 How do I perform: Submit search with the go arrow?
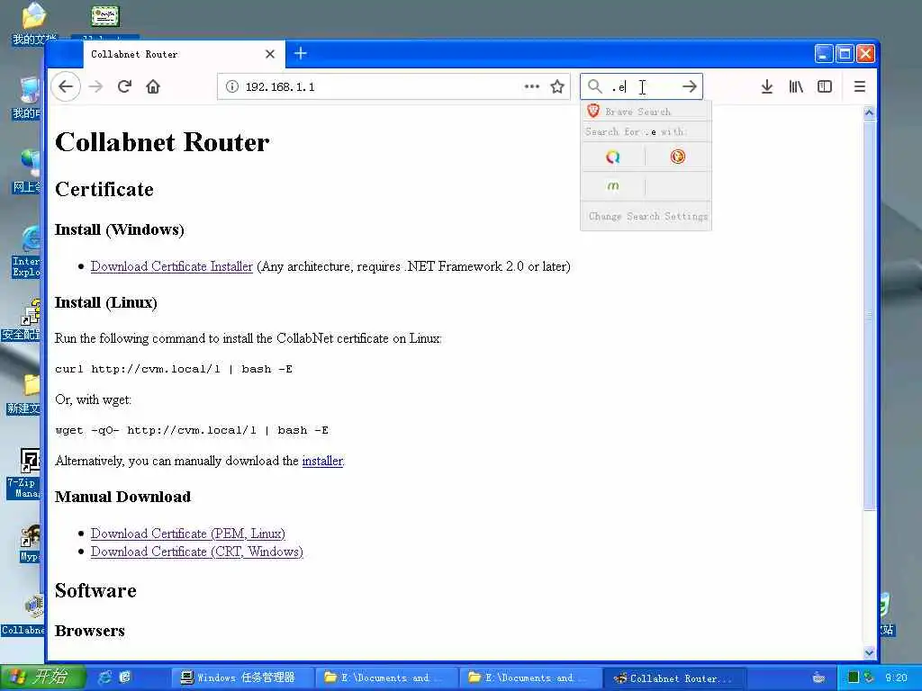(690, 87)
